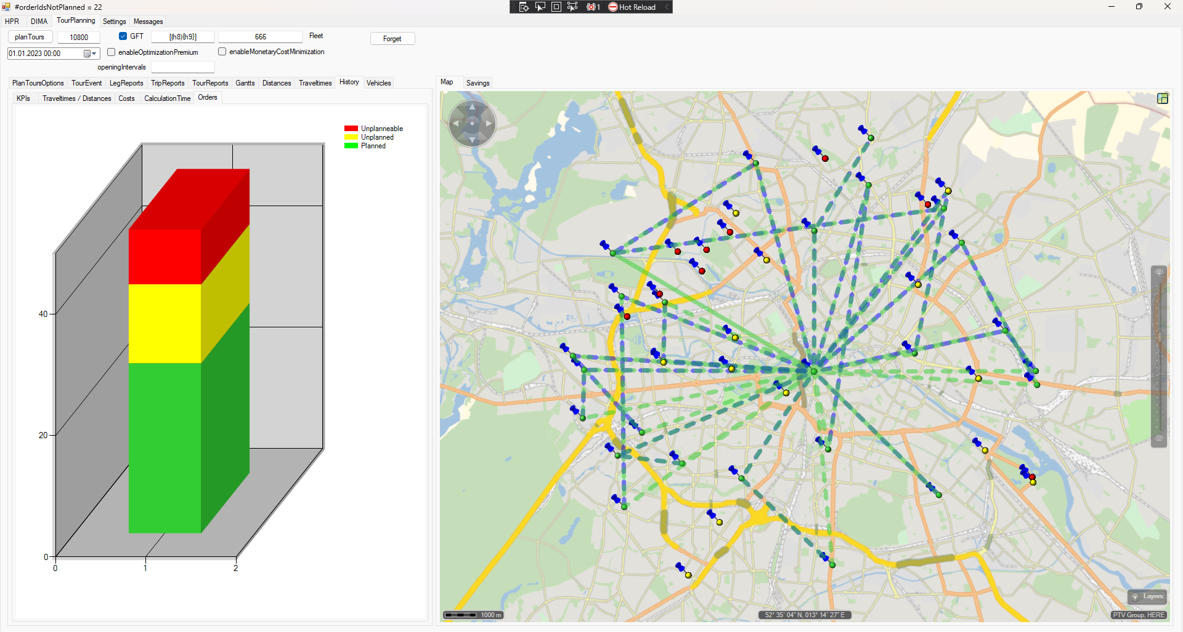Open the map Layers control

[x=1147, y=596]
